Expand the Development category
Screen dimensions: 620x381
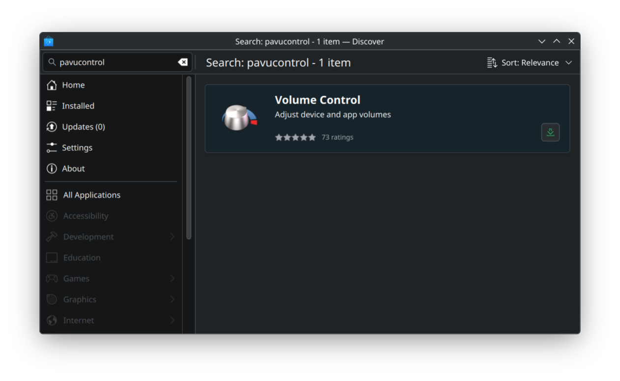tap(172, 236)
